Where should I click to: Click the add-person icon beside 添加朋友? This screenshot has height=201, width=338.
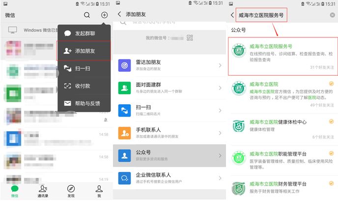(67, 51)
